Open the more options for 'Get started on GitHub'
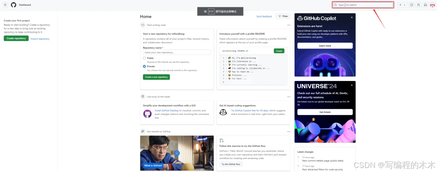 click(x=289, y=132)
